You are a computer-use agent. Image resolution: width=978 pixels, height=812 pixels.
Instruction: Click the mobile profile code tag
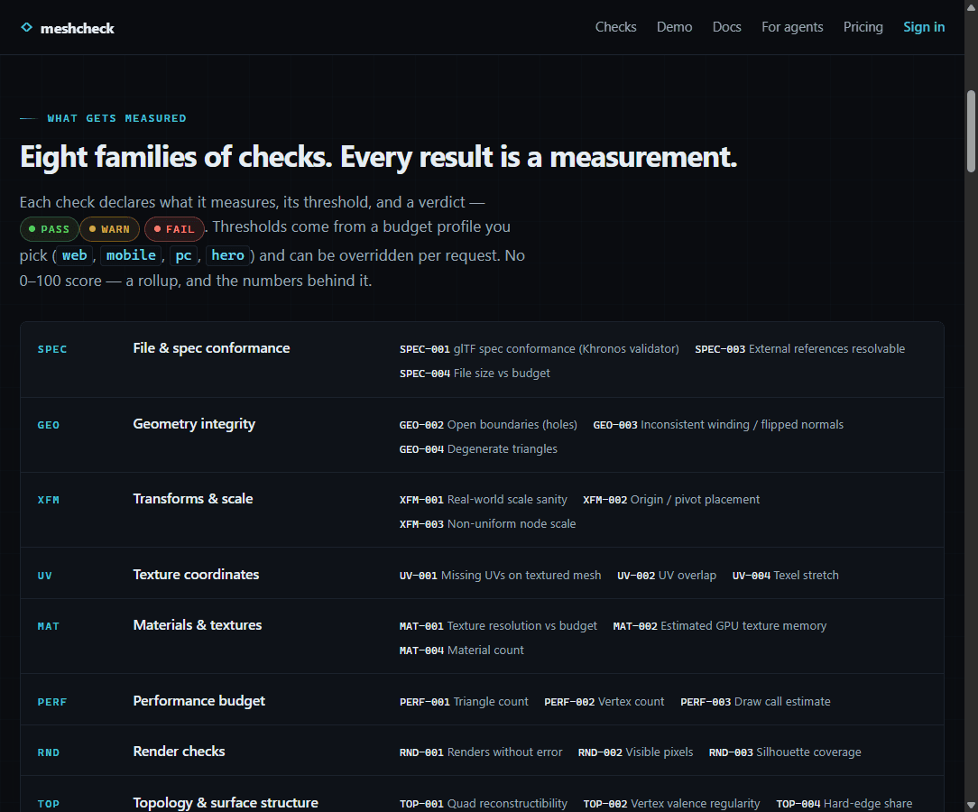click(x=131, y=255)
